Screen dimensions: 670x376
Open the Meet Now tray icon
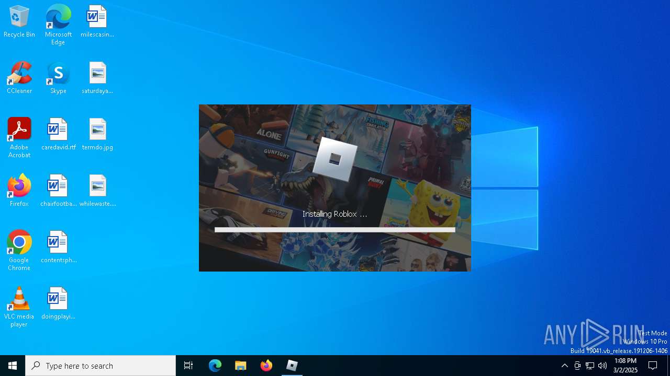pos(577,366)
